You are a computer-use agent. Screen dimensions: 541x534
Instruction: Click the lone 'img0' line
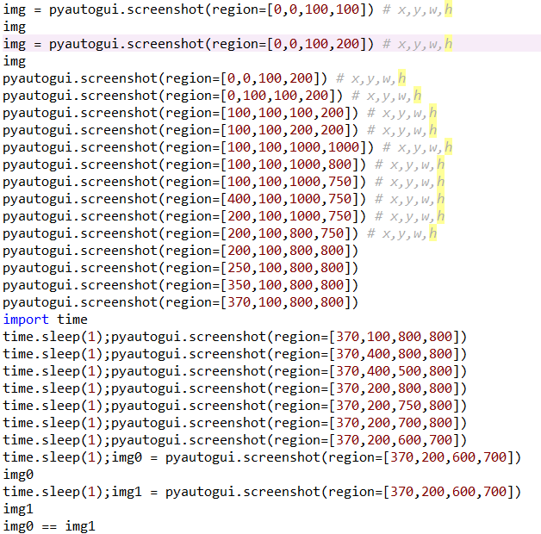(18, 475)
